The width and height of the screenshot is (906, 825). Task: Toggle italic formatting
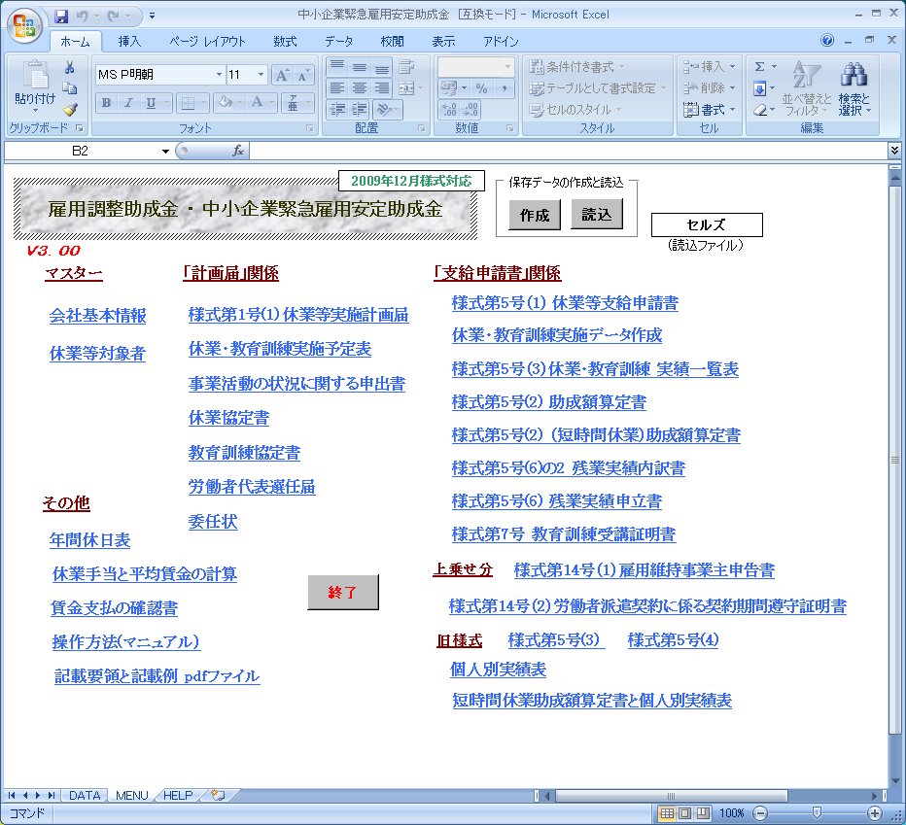click(x=128, y=103)
